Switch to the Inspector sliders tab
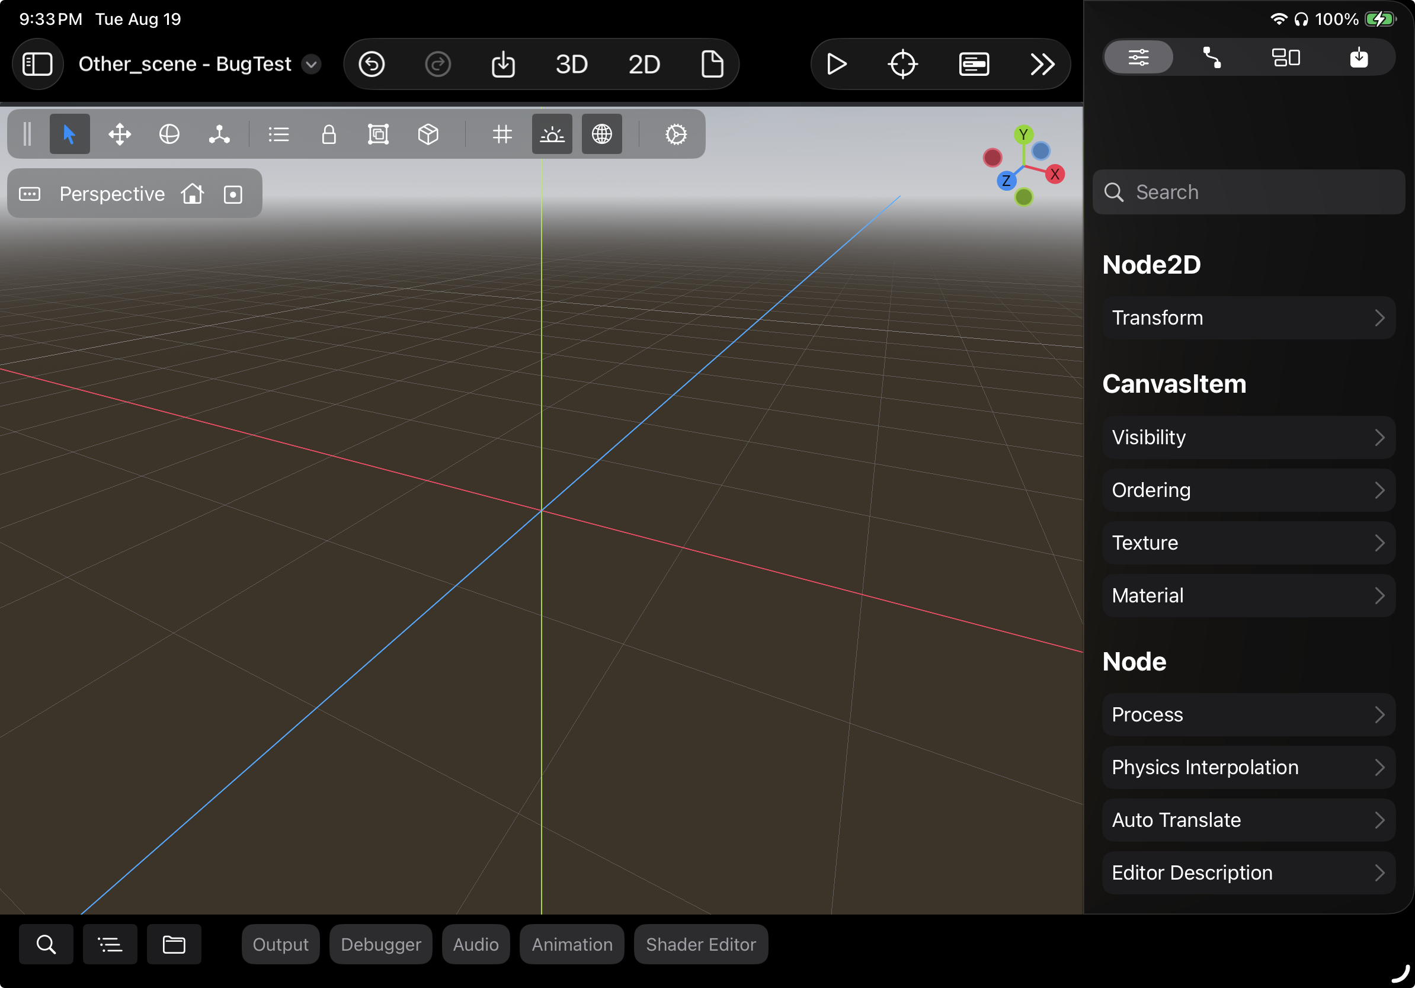The width and height of the screenshot is (1415, 988). tap(1138, 57)
